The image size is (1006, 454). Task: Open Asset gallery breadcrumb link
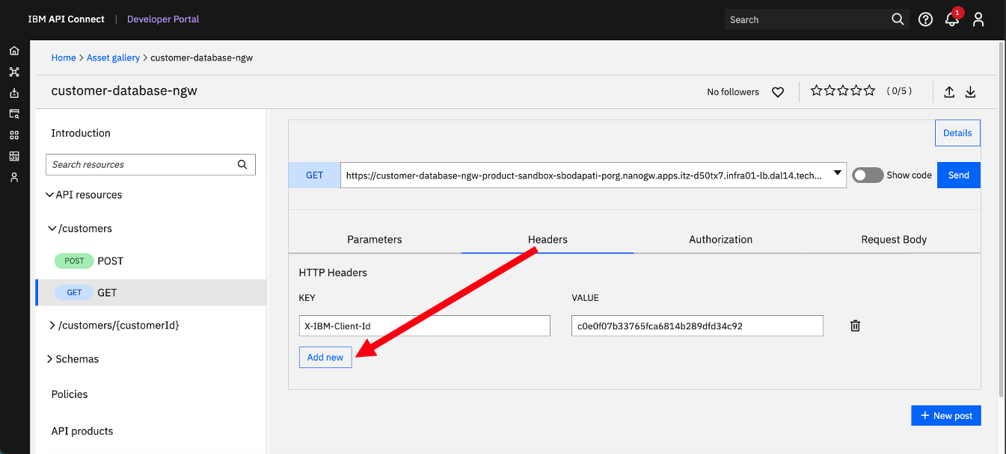(113, 57)
